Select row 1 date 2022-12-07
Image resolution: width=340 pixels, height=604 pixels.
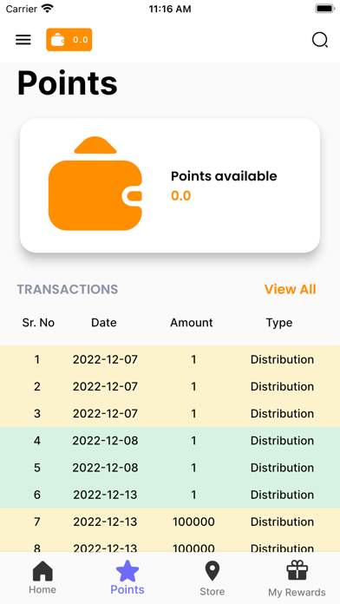click(105, 359)
